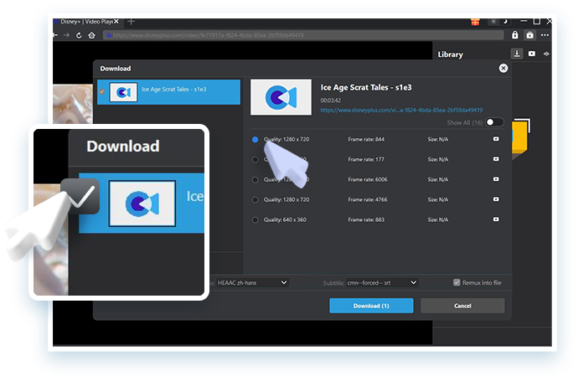Select the quality option with frame rate 177
This screenshot has height=376, width=573.
[255, 160]
